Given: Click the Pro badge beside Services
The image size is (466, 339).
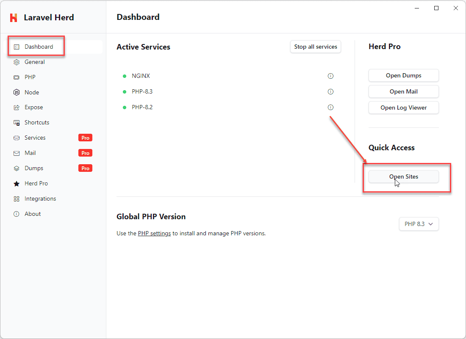Looking at the screenshot, I should tap(85, 138).
